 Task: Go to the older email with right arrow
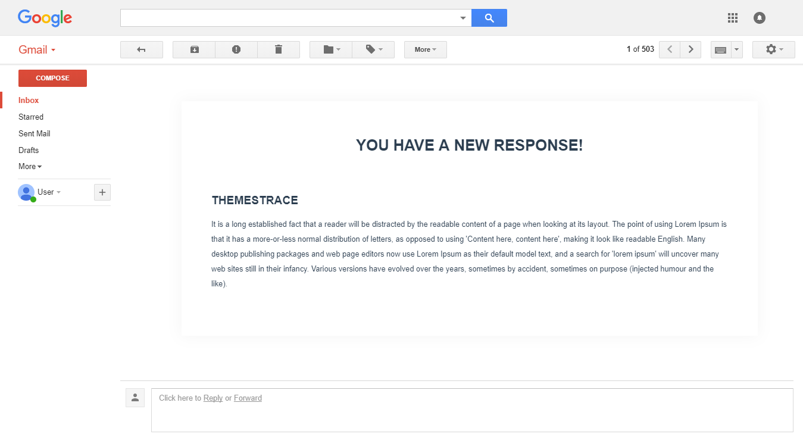[690, 49]
